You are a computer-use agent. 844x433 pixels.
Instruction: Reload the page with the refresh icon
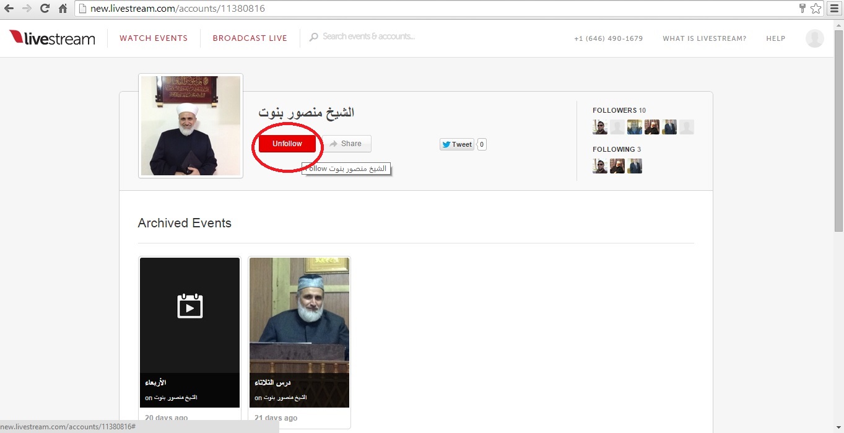point(45,9)
